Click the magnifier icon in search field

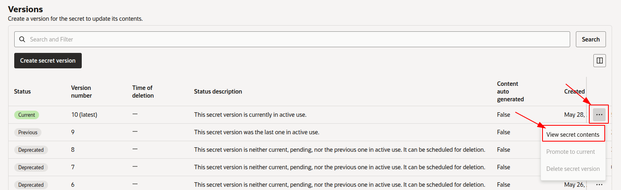click(x=22, y=39)
